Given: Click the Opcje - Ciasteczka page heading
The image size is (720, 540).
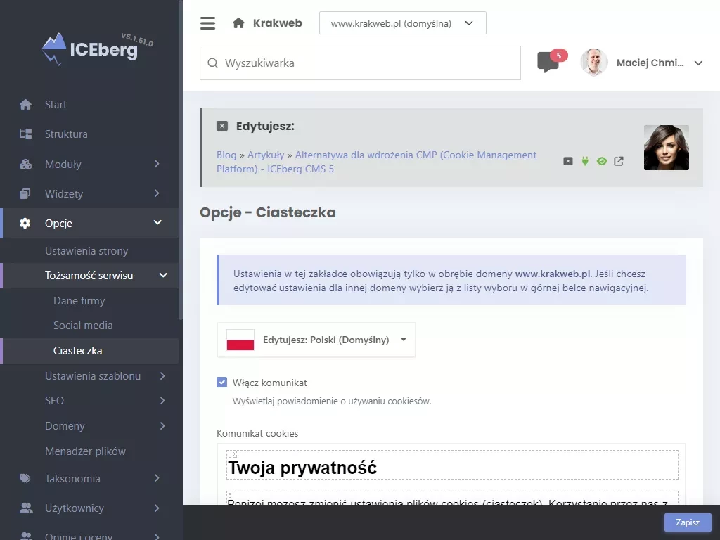Looking at the screenshot, I should pos(268,212).
